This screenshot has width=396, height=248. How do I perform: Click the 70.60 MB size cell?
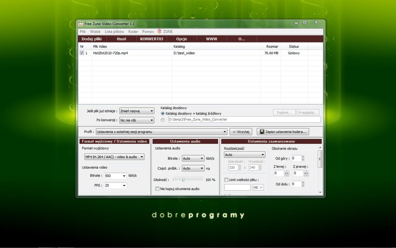271,53
